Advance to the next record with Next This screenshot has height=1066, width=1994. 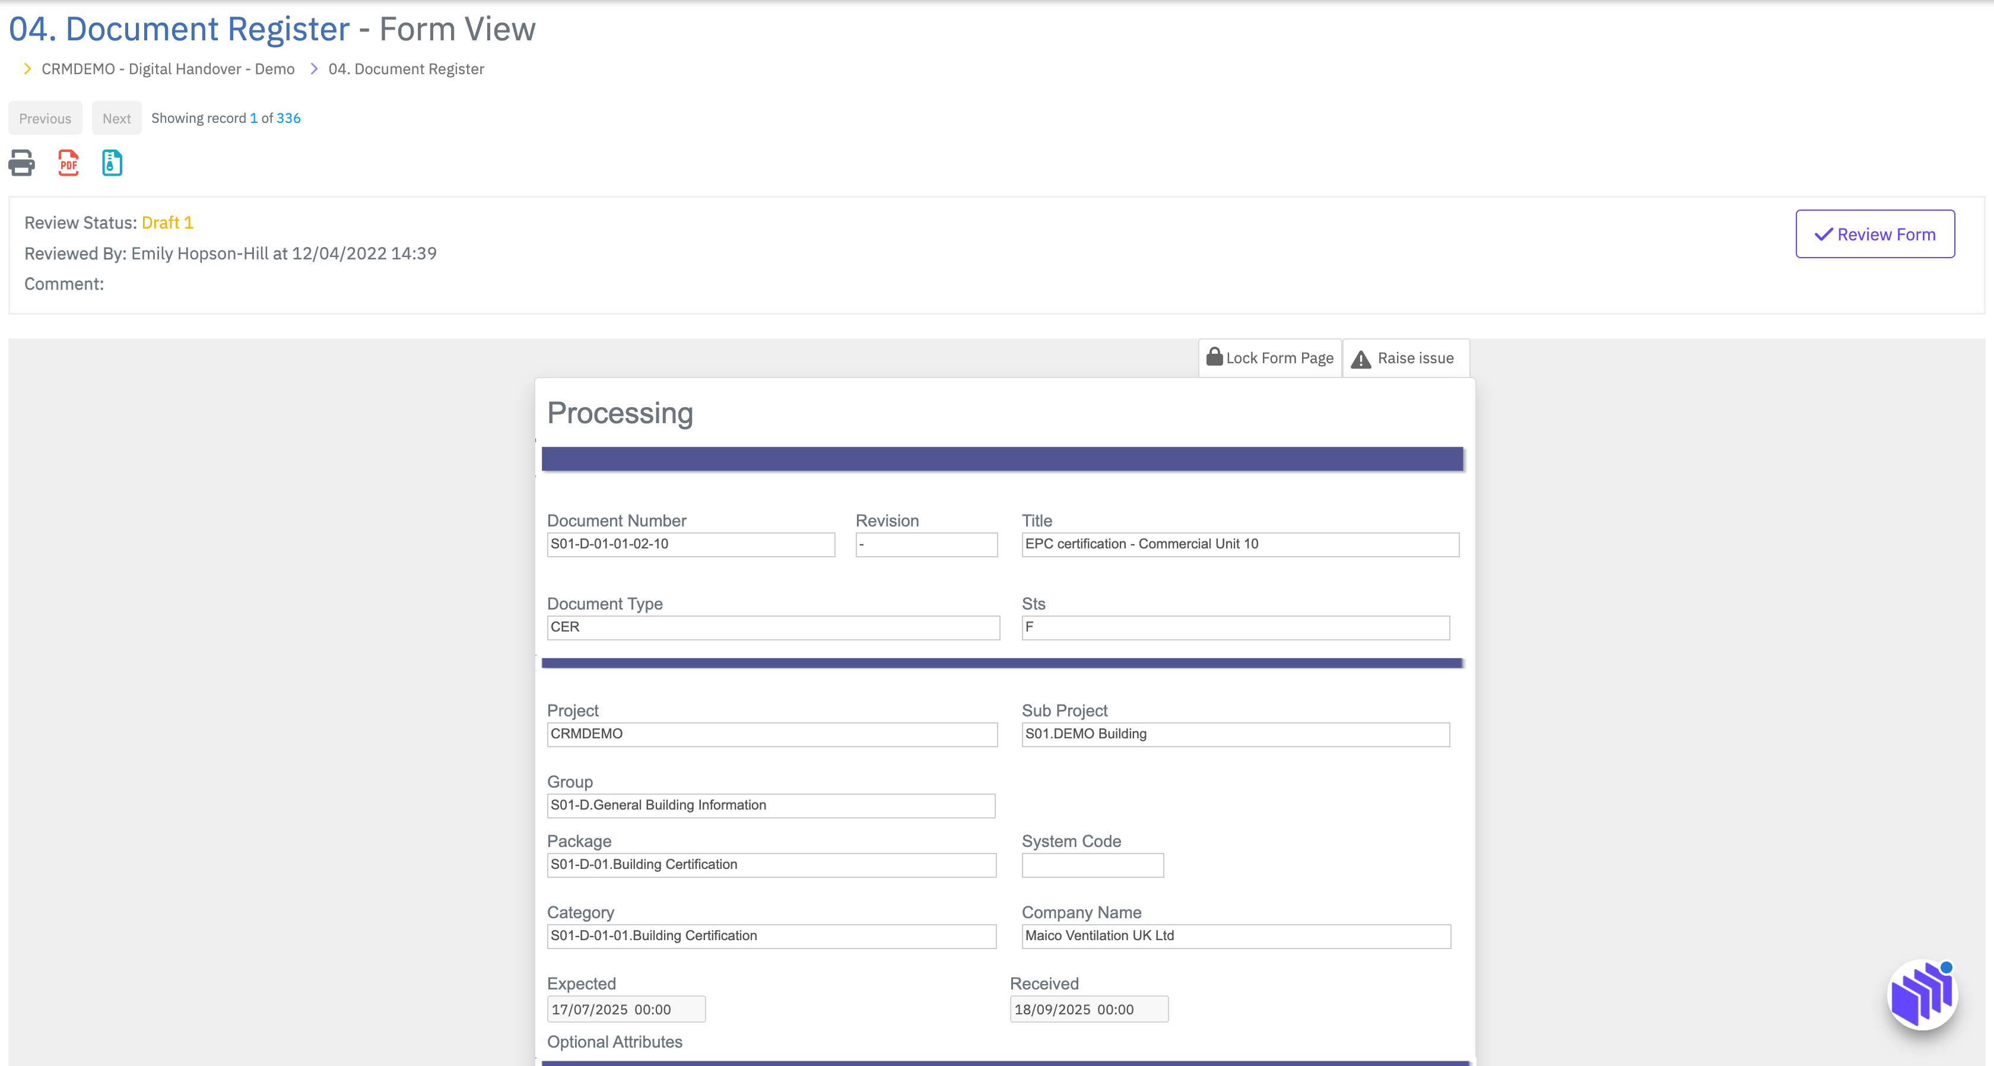(116, 118)
